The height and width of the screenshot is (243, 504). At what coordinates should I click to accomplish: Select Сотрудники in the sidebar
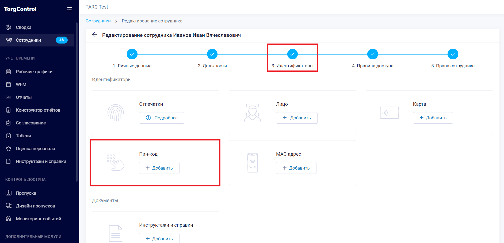[28, 40]
